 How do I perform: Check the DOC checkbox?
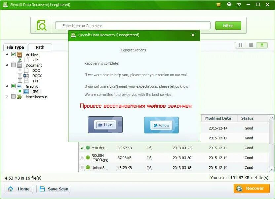coord(20,70)
